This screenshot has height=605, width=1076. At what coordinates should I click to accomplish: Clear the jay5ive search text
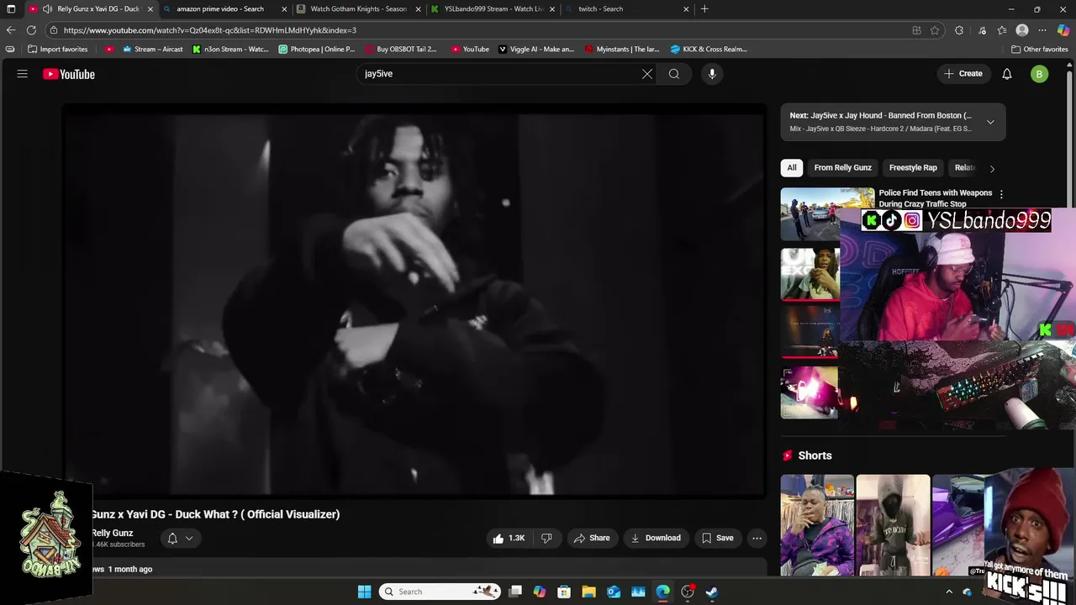(x=647, y=74)
